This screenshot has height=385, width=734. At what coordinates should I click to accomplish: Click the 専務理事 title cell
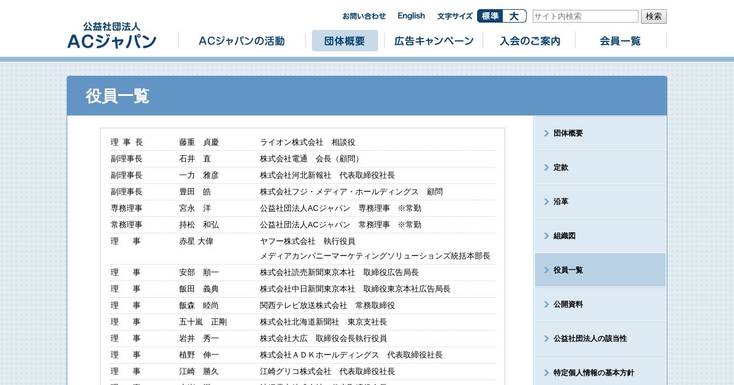coord(127,208)
